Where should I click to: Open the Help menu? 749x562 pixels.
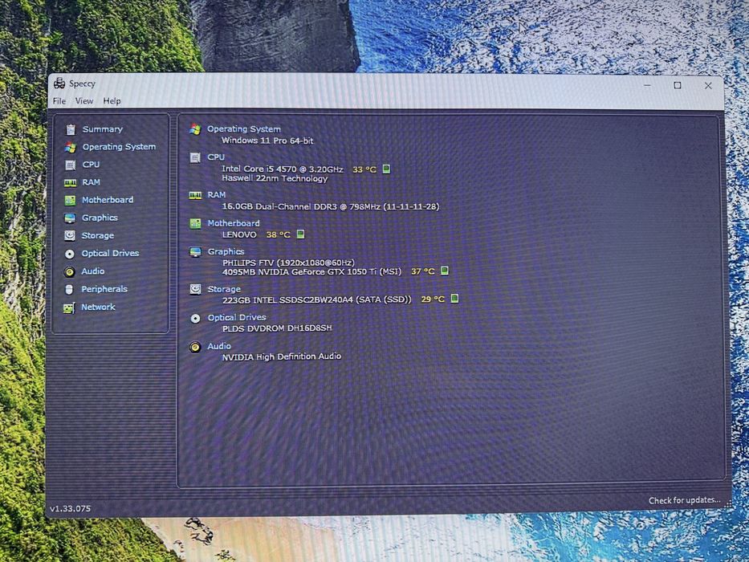click(112, 101)
